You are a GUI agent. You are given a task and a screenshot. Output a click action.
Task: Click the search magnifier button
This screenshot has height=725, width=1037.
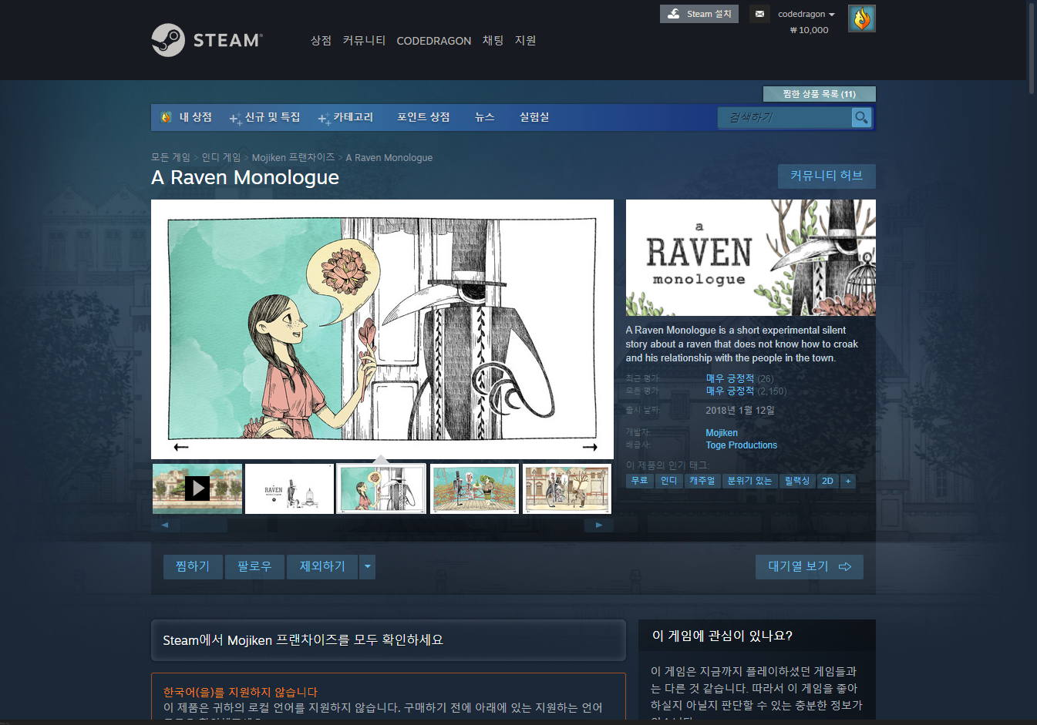tap(861, 117)
